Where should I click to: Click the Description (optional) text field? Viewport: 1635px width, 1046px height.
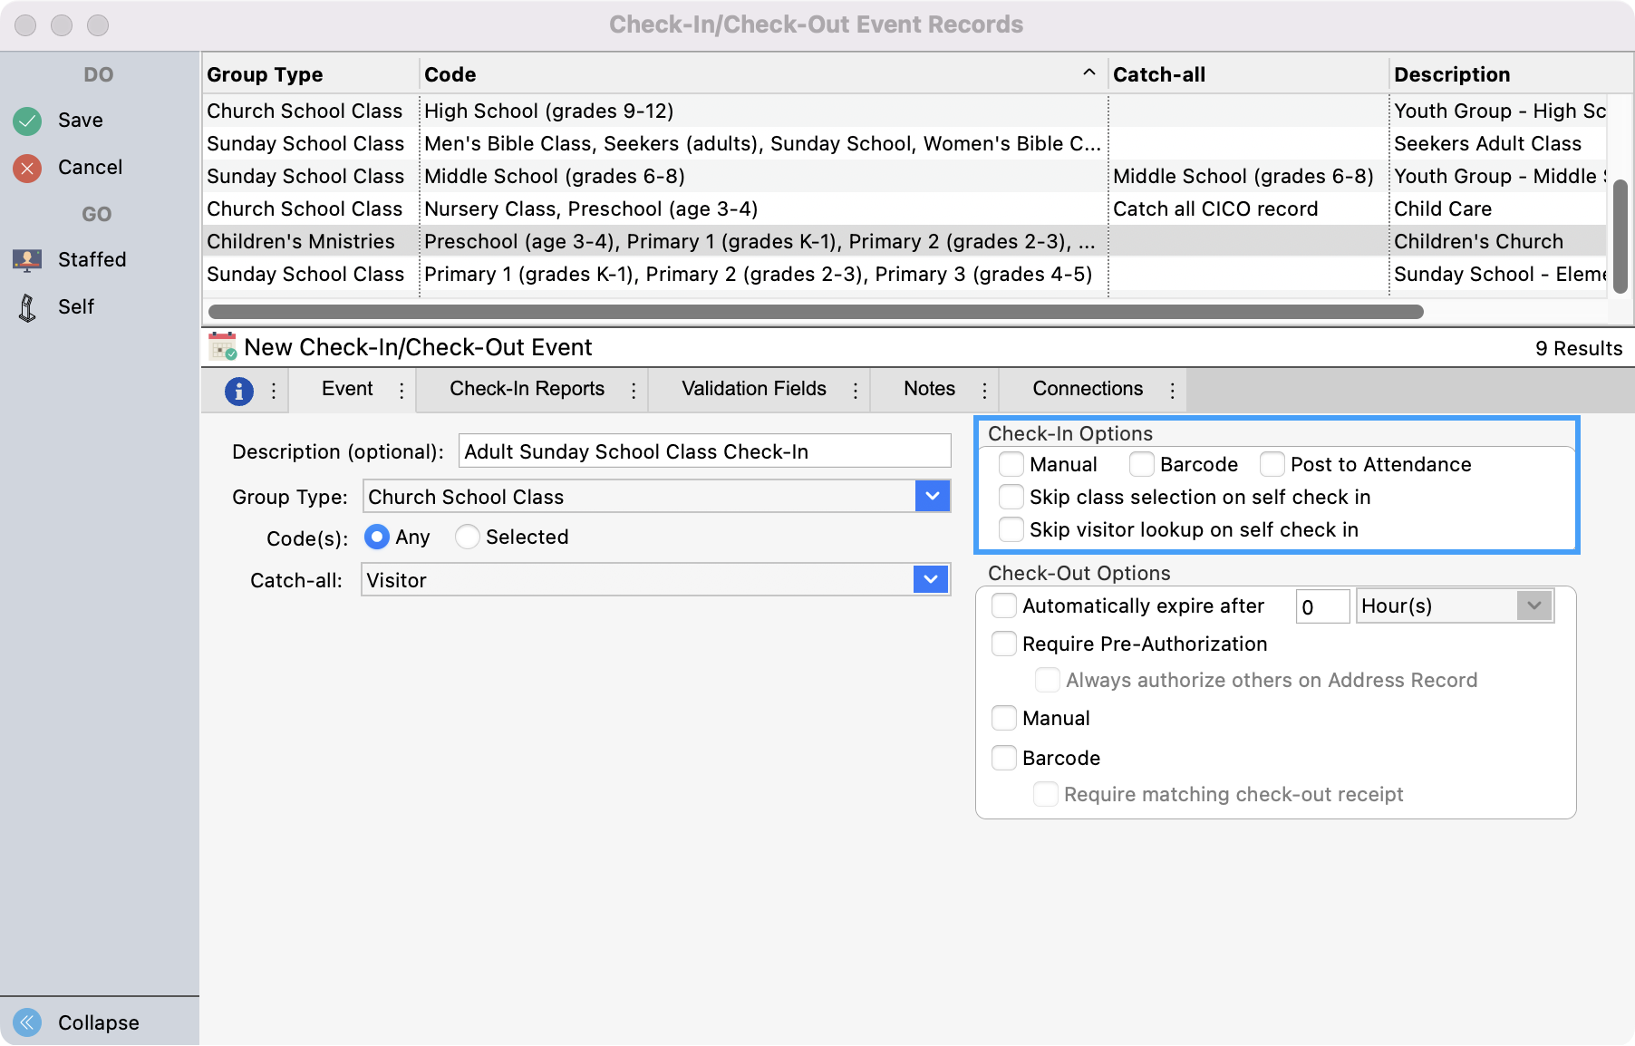coord(704,451)
